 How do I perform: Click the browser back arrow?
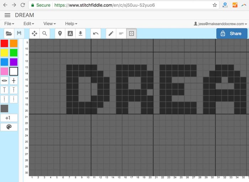pyautogui.click(x=5, y=5)
